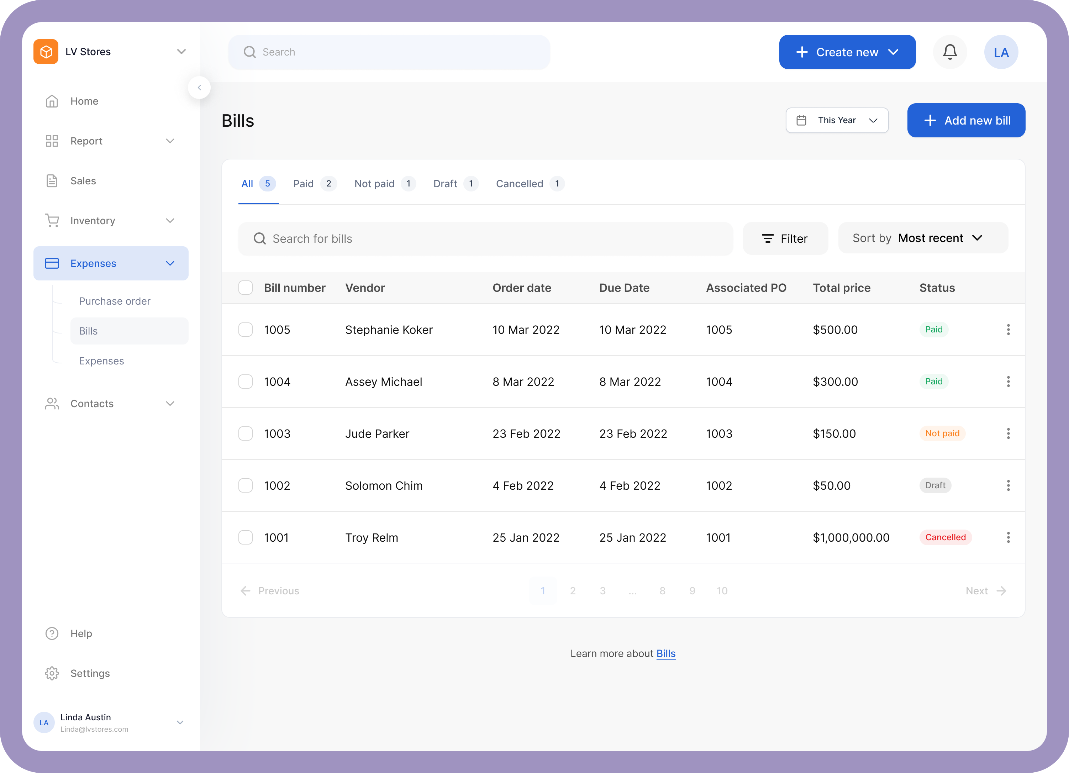The width and height of the screenshot is (1069, 773).
Task: Click vendor Stephanie Koker
Action: 389,330
